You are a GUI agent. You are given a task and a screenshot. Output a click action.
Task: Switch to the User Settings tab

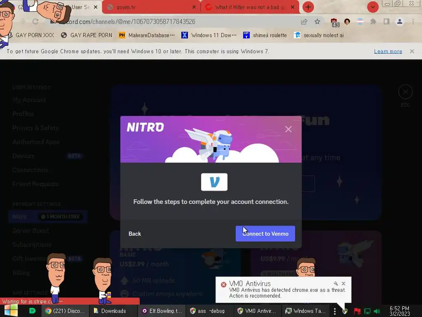80,7
